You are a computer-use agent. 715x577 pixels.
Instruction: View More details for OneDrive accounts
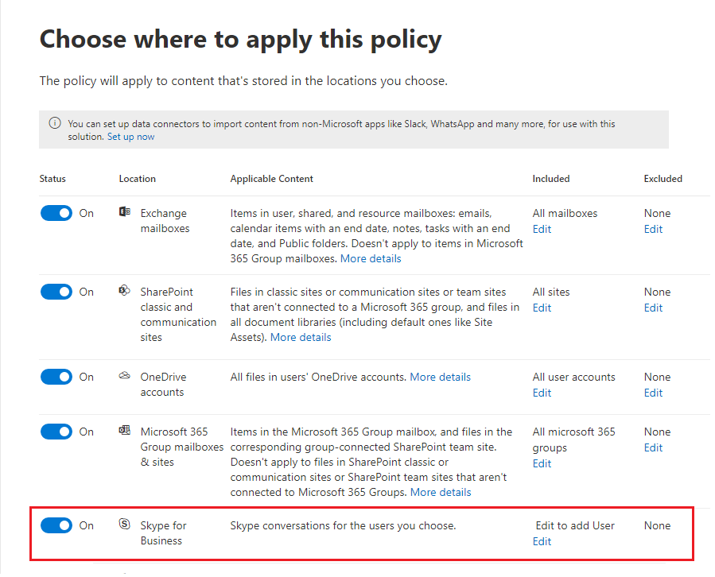pos(440,377)
